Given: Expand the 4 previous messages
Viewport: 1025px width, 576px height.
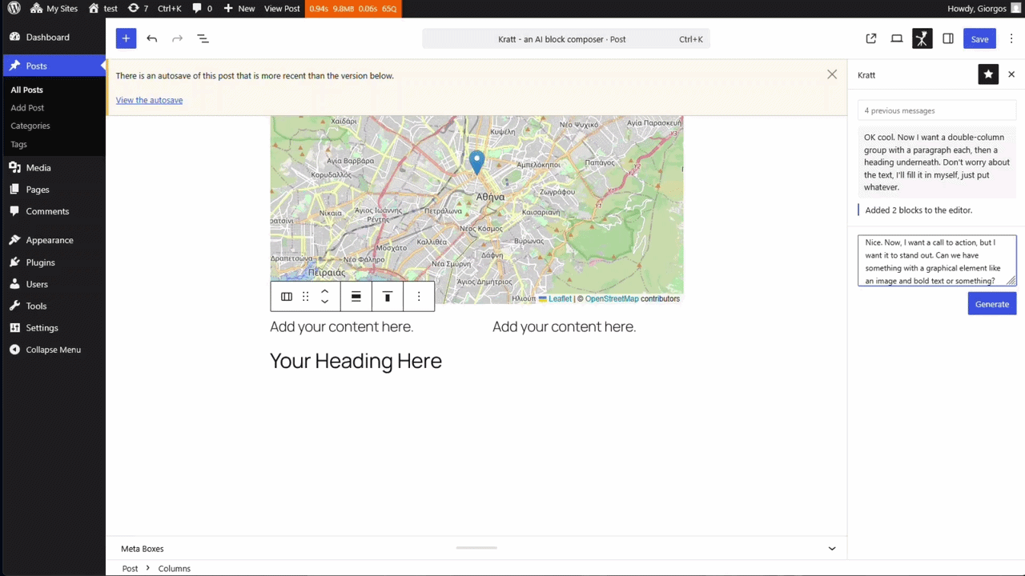Looking at the screenshot, I should pos(937,110).
